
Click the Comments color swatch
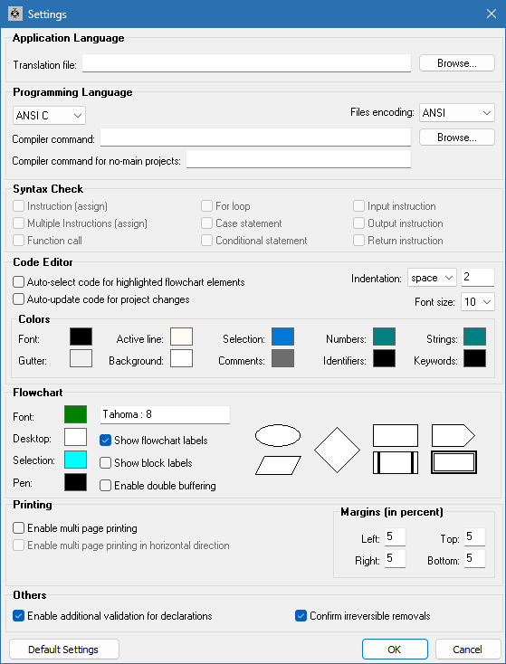[282, 358]
